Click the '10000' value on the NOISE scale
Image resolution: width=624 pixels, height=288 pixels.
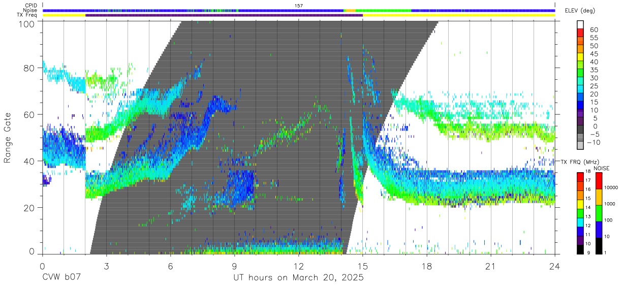coord(610,188)
